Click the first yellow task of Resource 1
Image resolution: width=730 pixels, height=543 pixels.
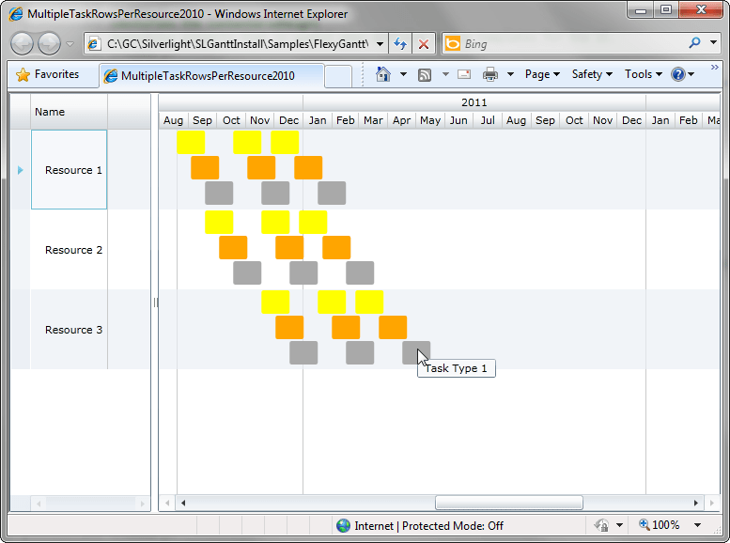191,142
